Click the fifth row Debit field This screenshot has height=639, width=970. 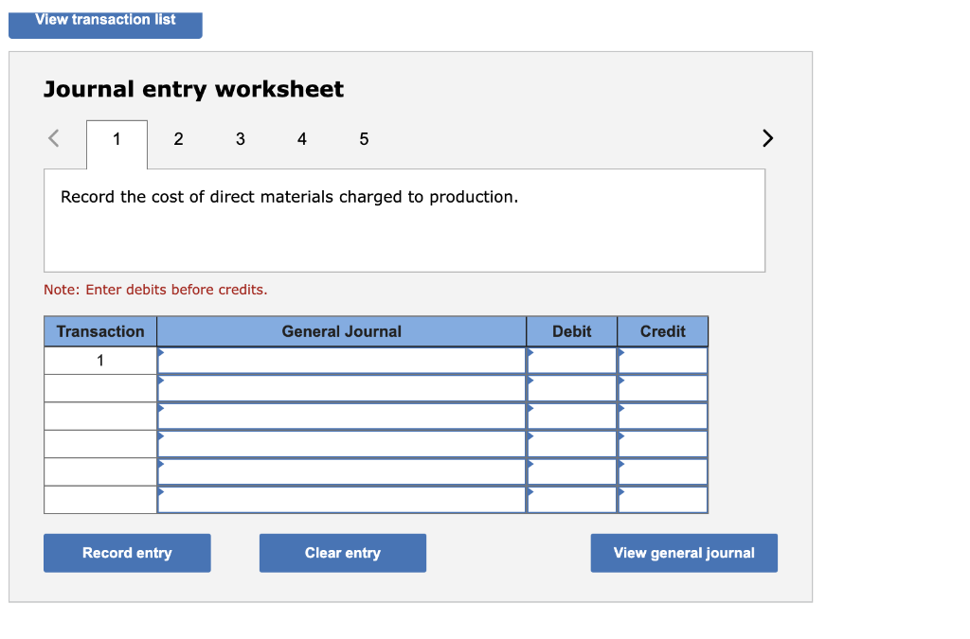[x=571, y=472]
